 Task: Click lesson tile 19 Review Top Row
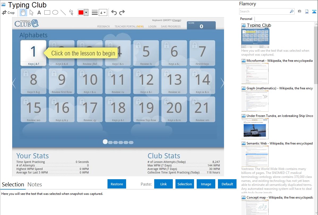[x=146, y=109]
